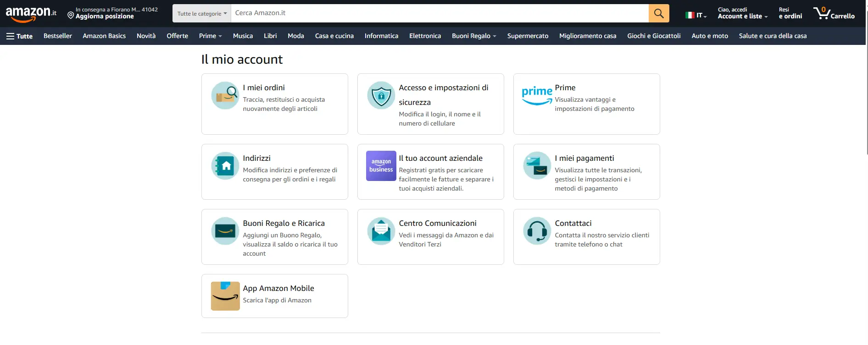This screenshot has height=345, width=868.
Task: Open the Resi e ordini link
Action: [x=790, y=13]
